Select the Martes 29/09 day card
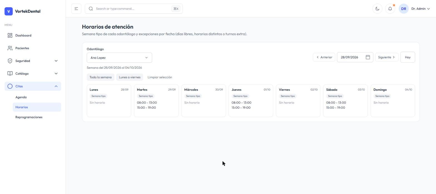 156,101
